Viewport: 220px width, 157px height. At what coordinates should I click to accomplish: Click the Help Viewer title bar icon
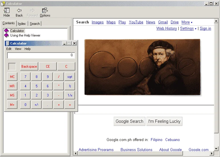(3, 4)
